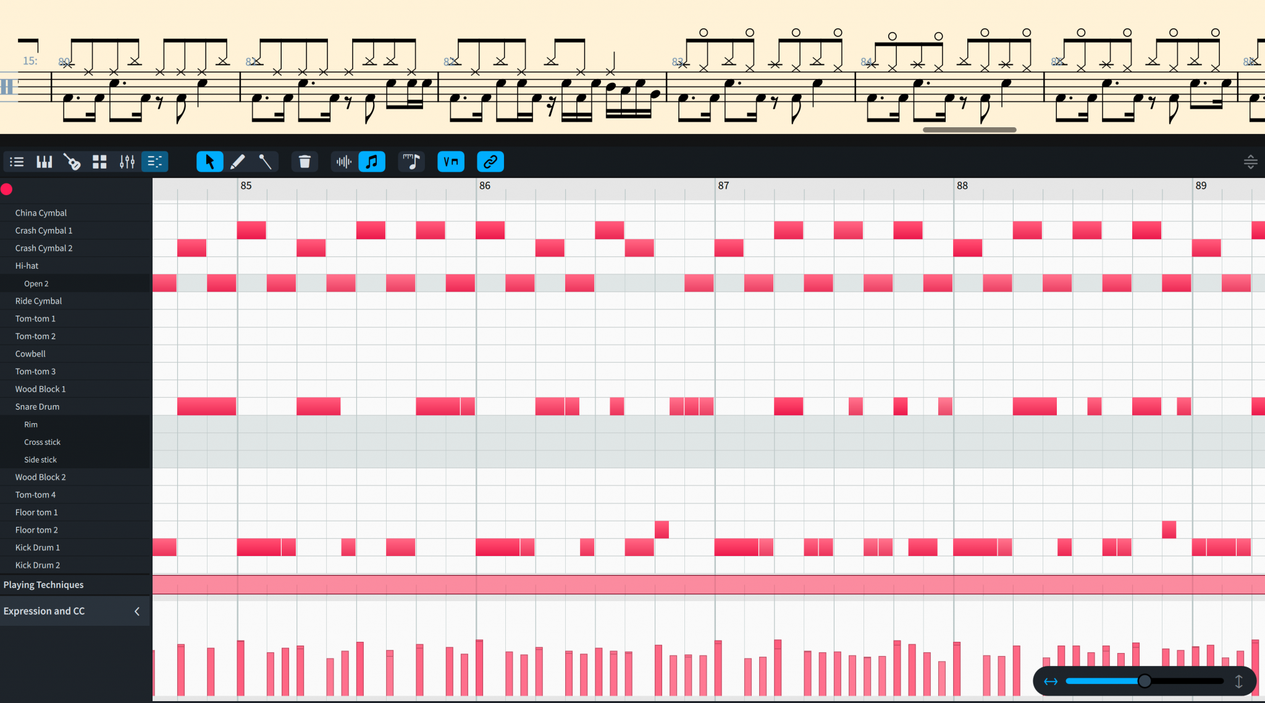Select the Tom-tom 4 row
The image size is (1265, 703).
click(x=76, y=495)
